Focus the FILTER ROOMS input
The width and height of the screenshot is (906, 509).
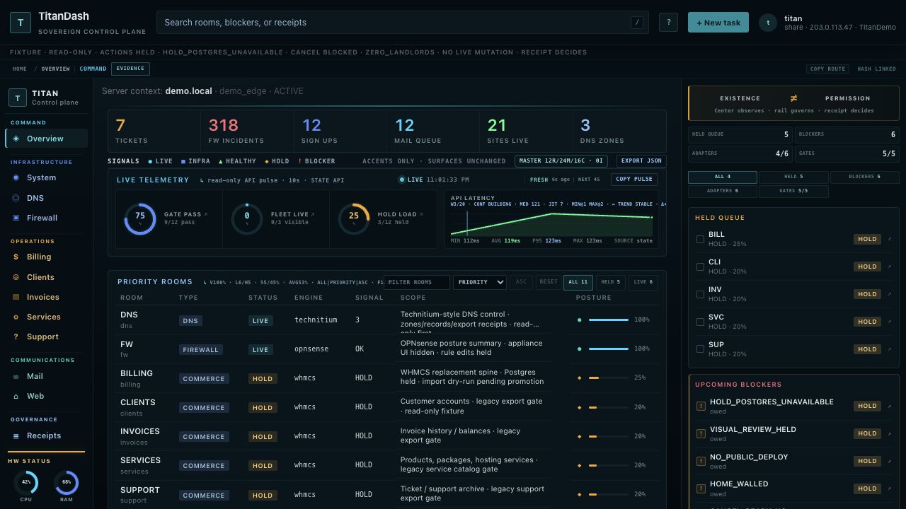(x=417, y=282)
